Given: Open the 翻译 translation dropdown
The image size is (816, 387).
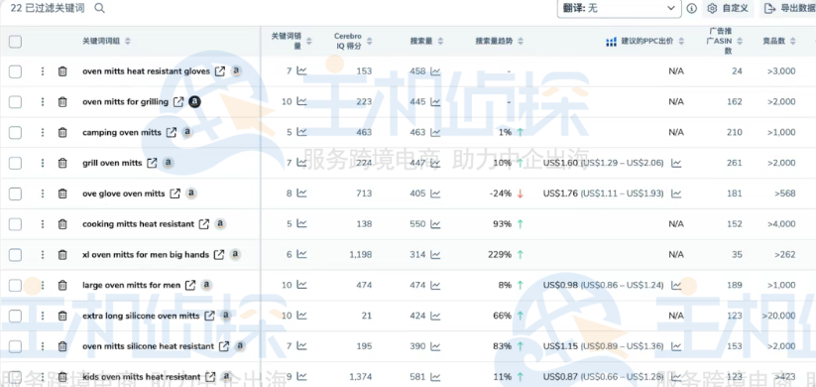Looking at the screenshot, I should click(619, 8).
